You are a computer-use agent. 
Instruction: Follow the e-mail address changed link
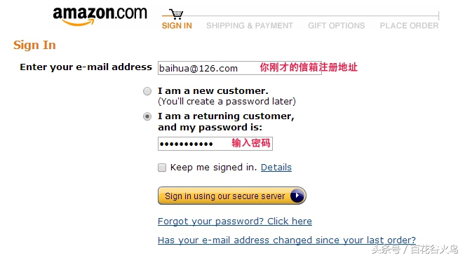coord(287,240)
